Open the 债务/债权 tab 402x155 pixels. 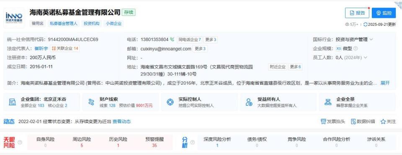tap(257, 142)
